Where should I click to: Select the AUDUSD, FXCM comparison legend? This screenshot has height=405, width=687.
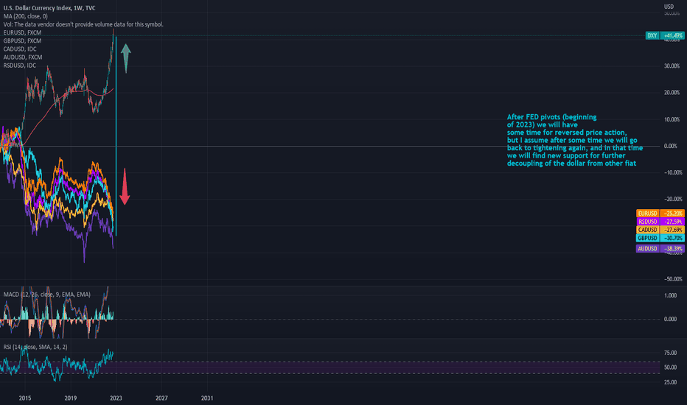pos(23,57)
